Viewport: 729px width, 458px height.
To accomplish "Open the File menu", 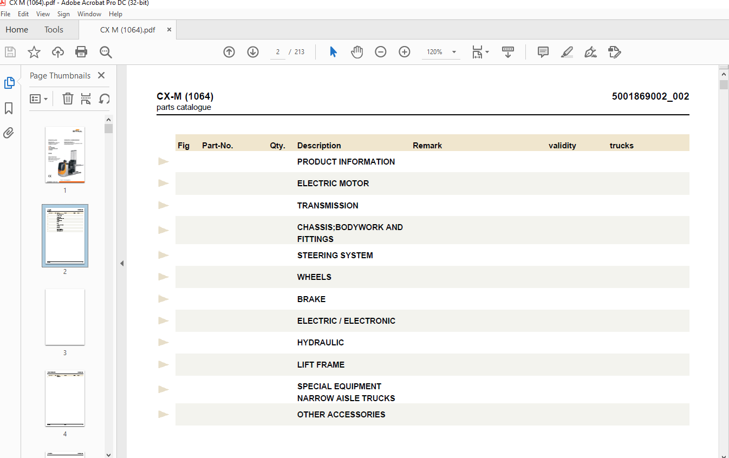I will pyautogui.click(x=6, y=14).
